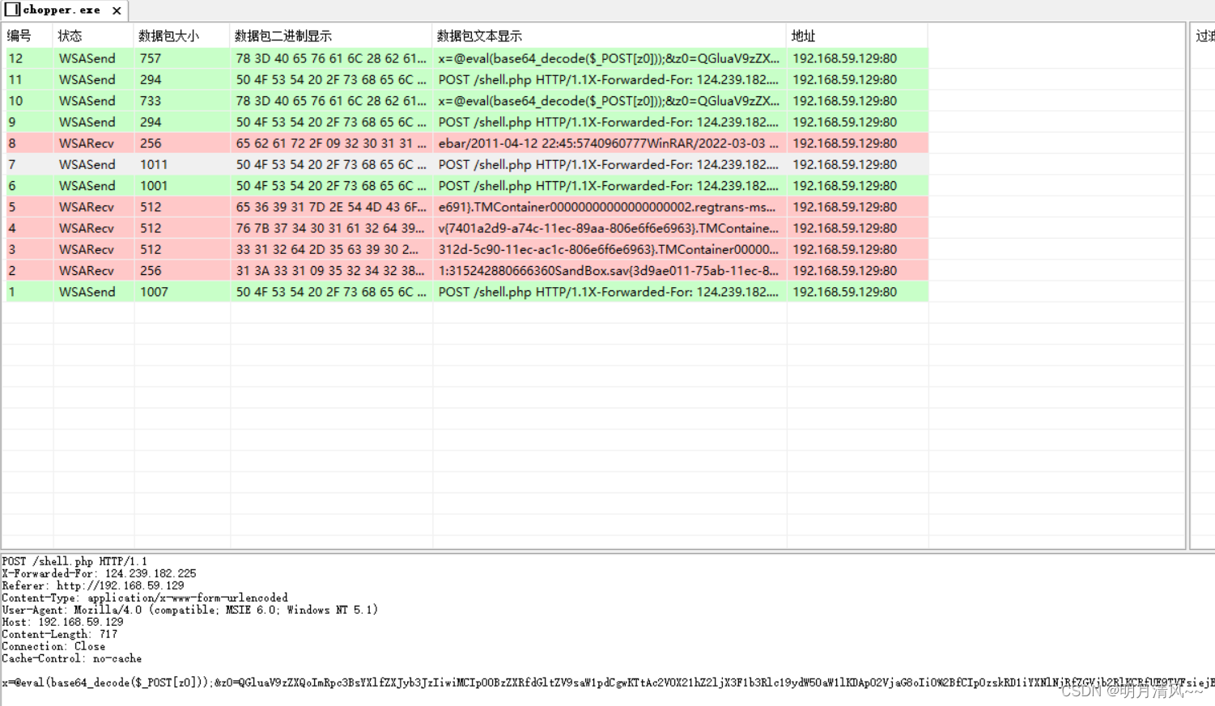Click WSARecv status in row 8
This screenshot has height=706, width=1215.
[87, 143]
